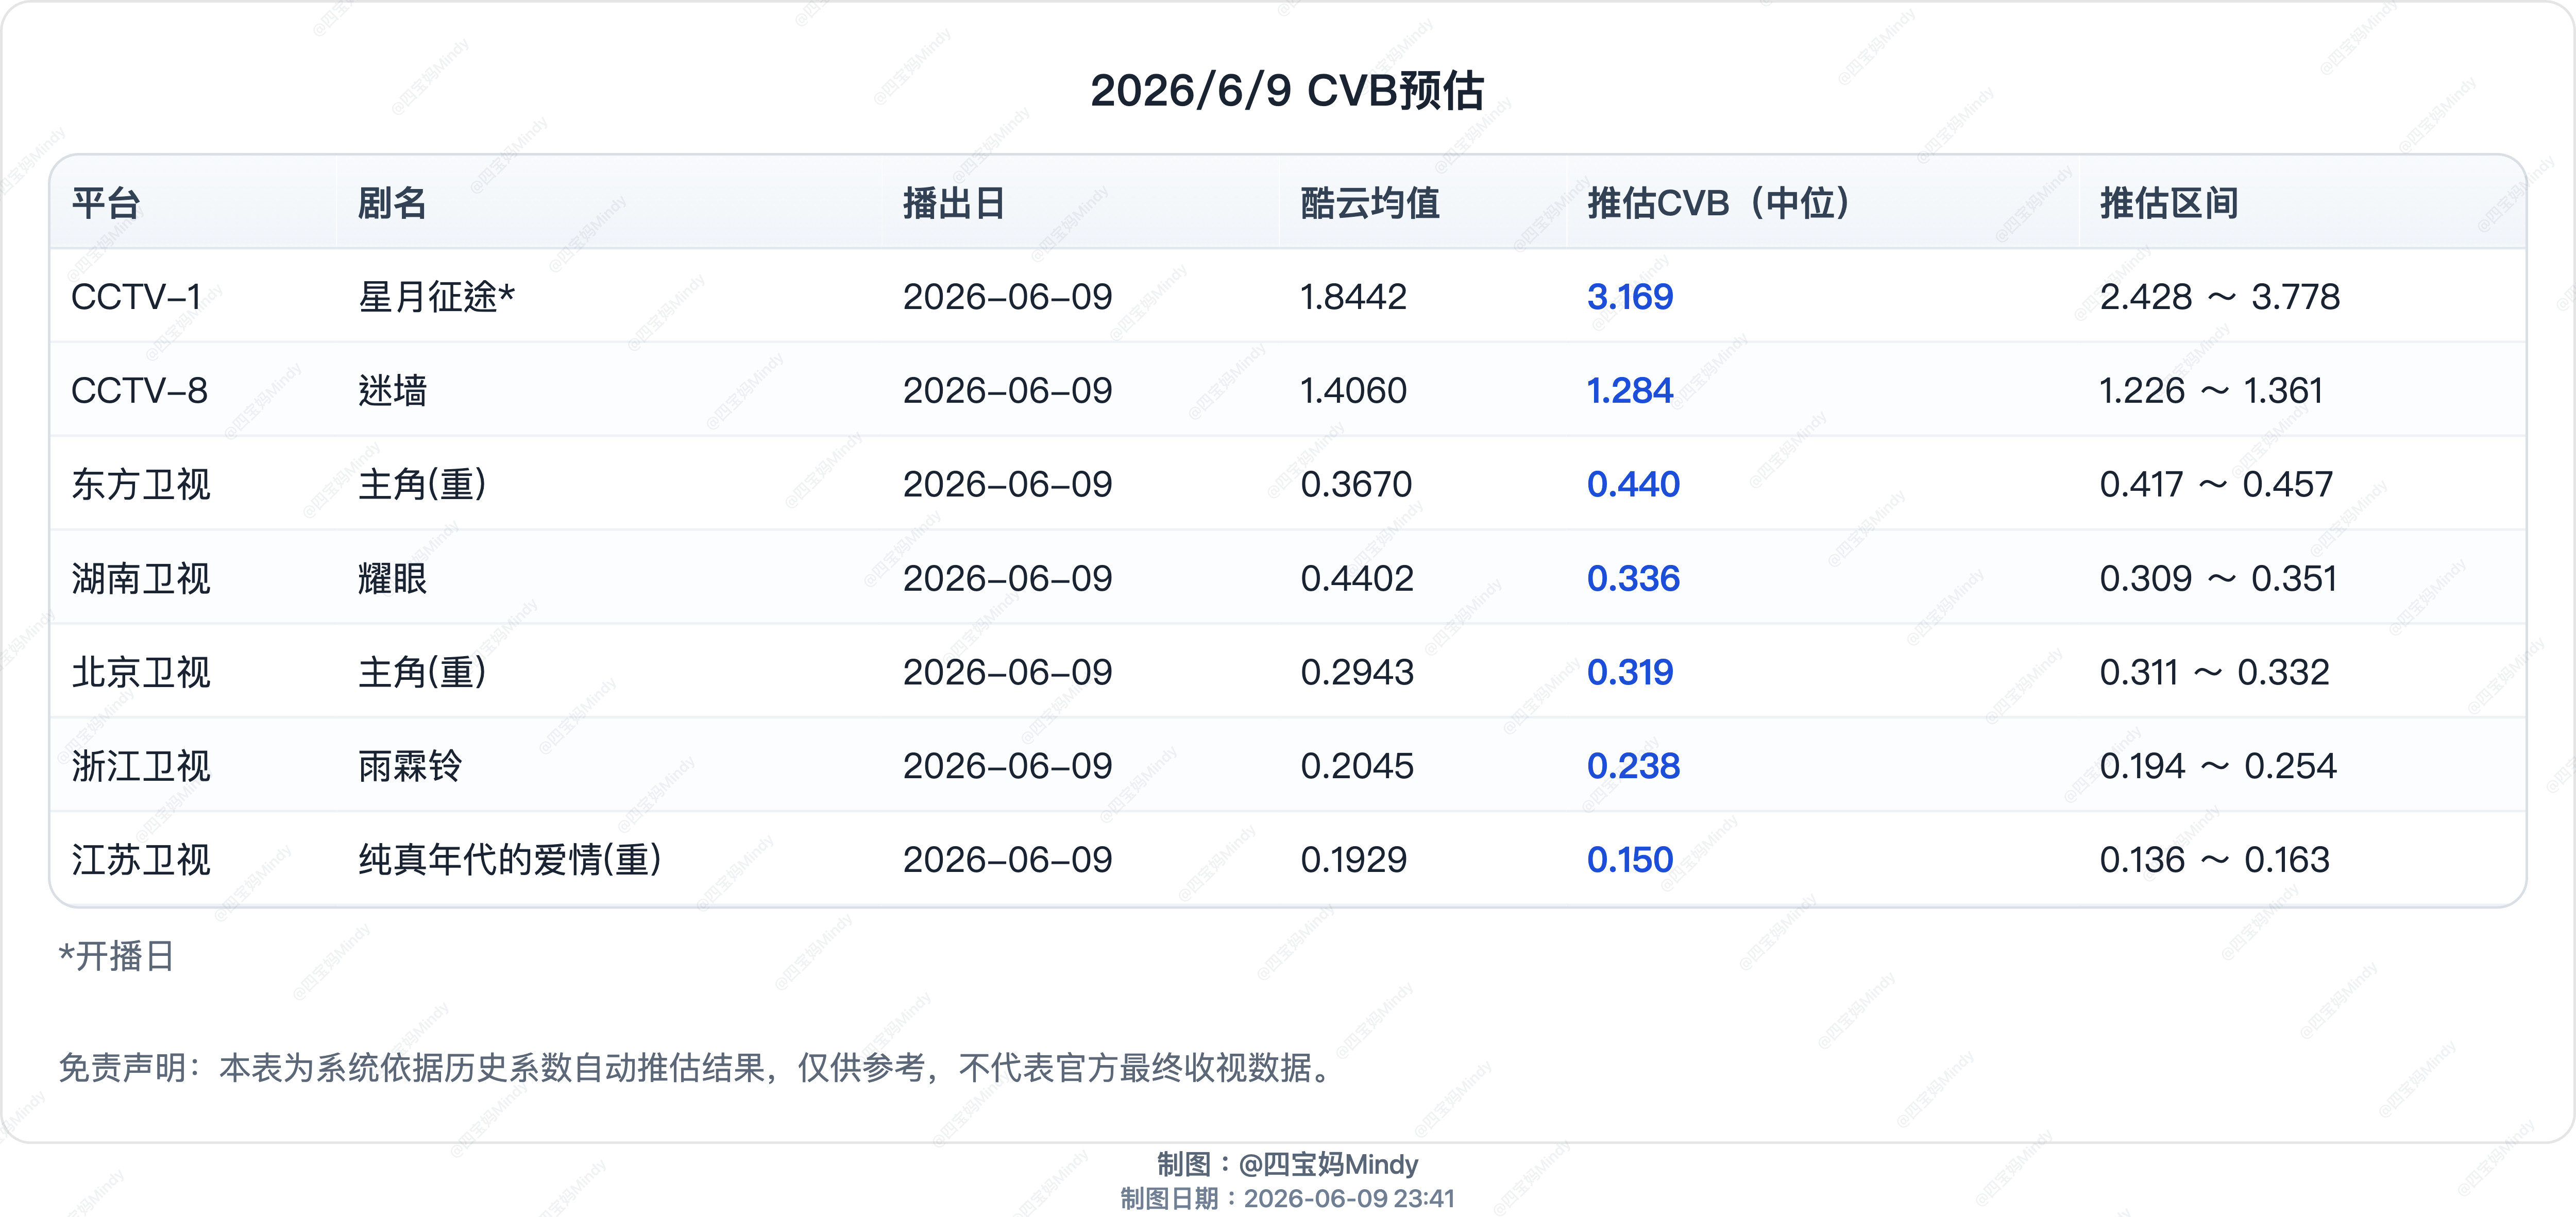2576x1217 pixels.
Task: Select the '湖南卫视' platform cell
Action: 141,579
